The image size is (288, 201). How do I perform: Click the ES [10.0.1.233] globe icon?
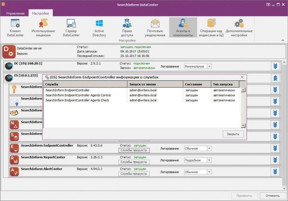pyautogui.click(x=9, y=78)
